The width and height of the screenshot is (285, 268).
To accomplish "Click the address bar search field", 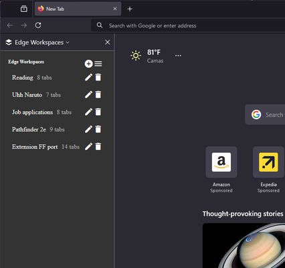I will click(x=188, y=25).
